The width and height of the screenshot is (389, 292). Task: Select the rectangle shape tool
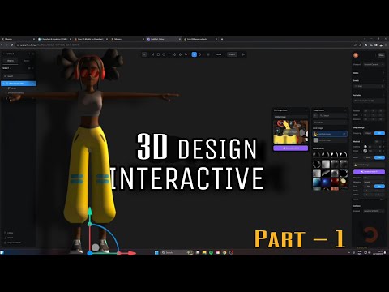point(158,54)
